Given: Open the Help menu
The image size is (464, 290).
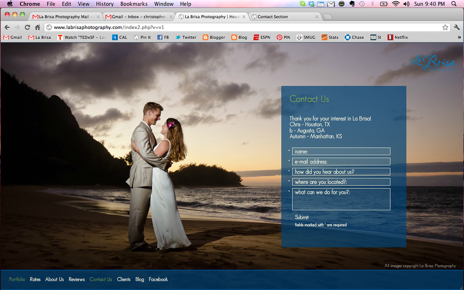Looking at the screenshot, I should (185, 4).
